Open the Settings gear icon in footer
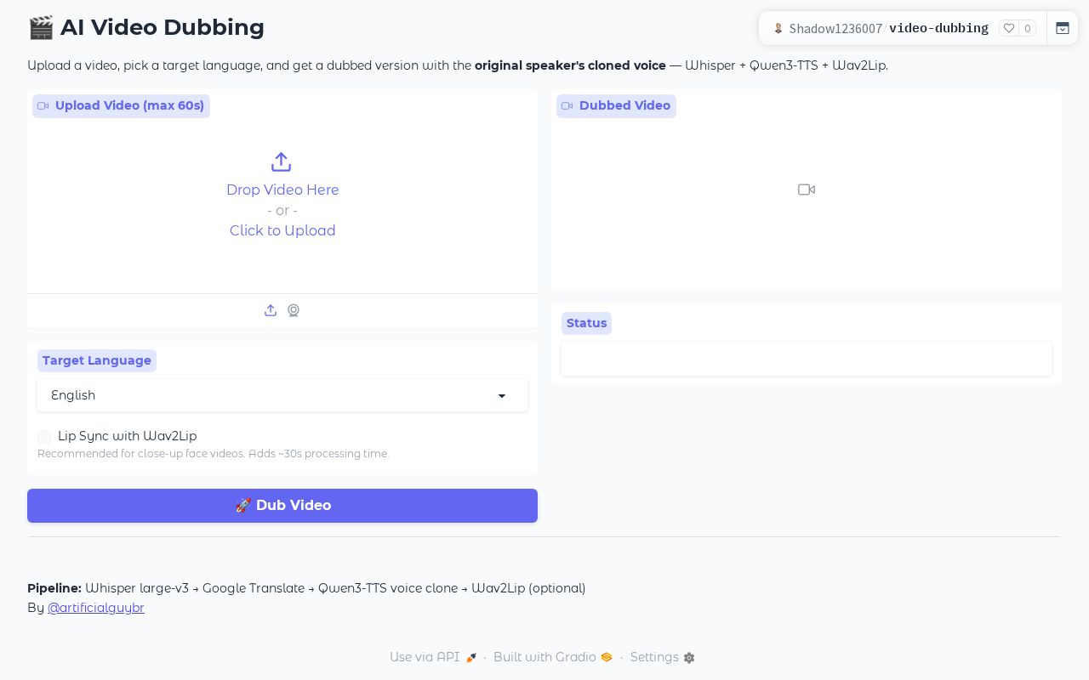The height and width of the screenshot is (680, 1089). tap(689, 658)
